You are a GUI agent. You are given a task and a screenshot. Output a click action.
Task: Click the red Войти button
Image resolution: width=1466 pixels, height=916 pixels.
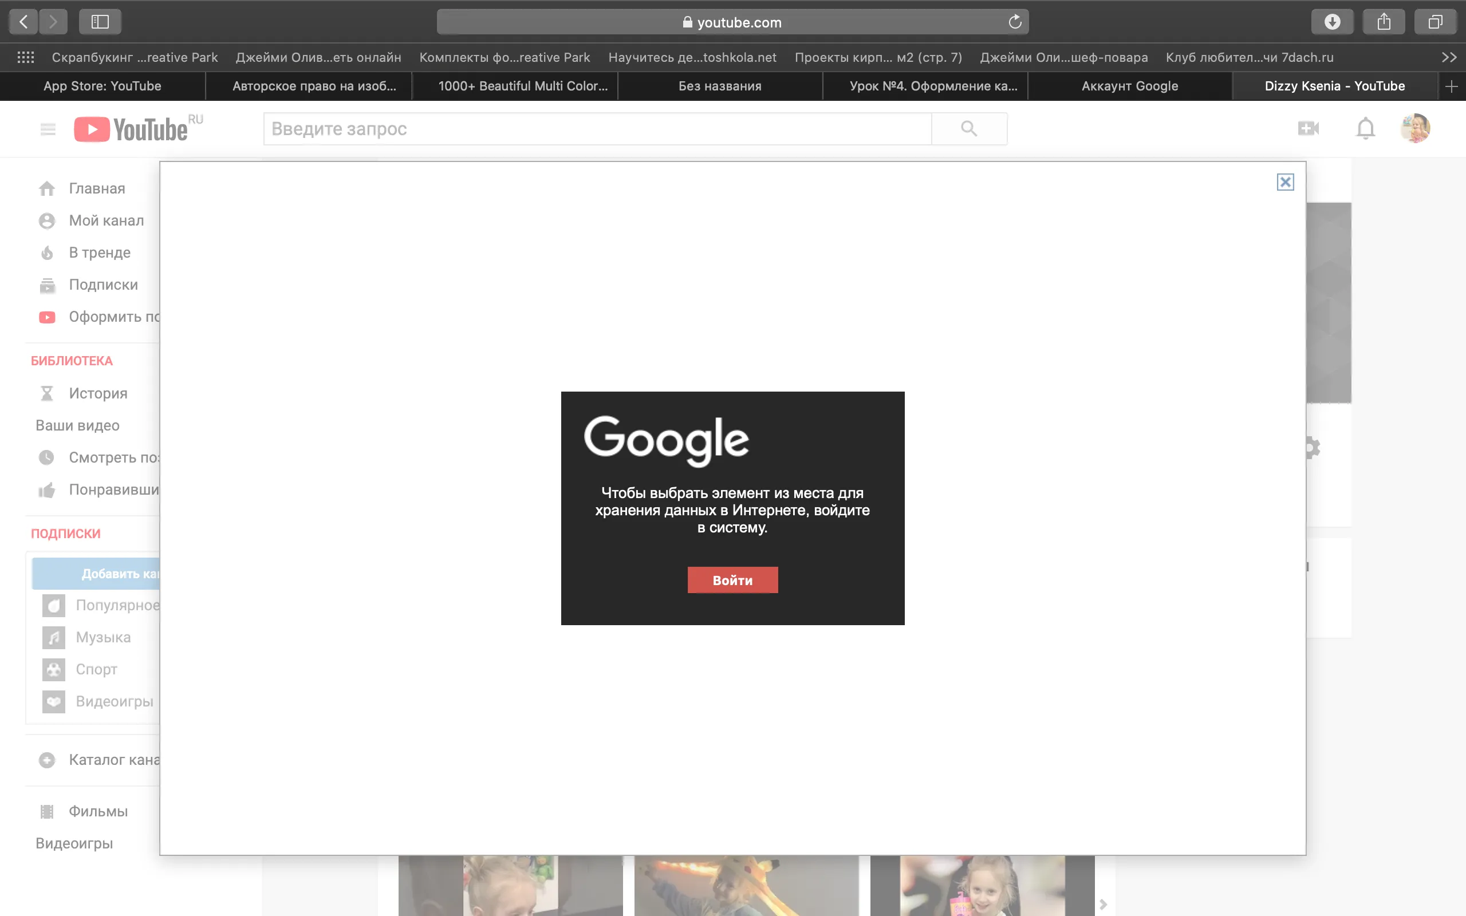click(732, 580)
